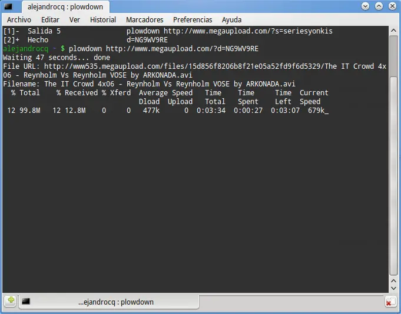The image size is (401, 314).
Task: Select the 'alejandrocq : plowdown' title tab
Action: tap(65, 7)
